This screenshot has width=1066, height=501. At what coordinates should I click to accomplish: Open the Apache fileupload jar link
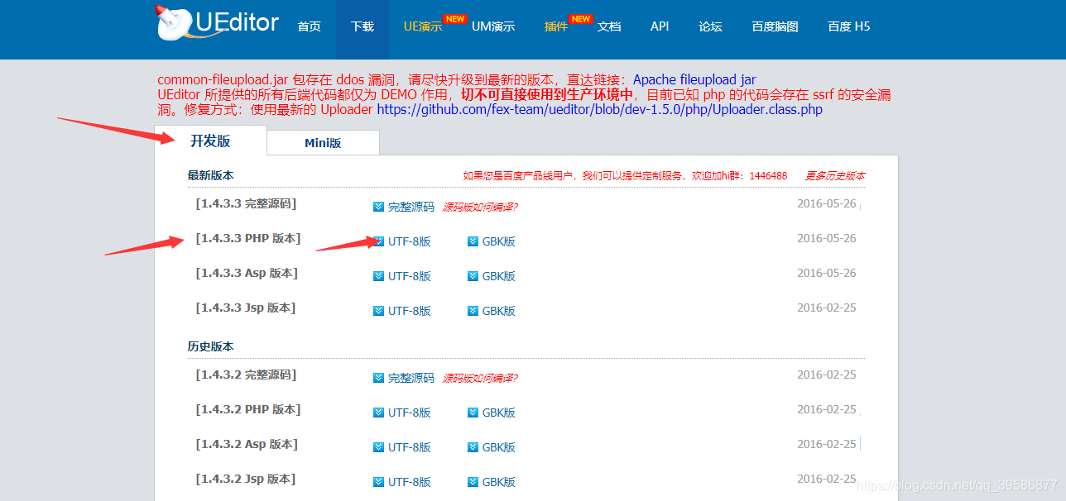(694, 79)
